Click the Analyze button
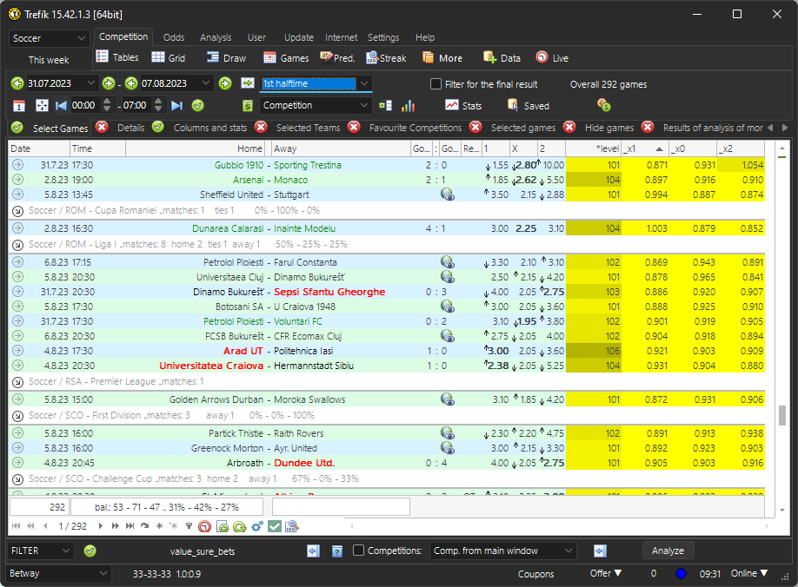Image resolution: width=798 pixels, height=587 pixels. click(668, 550)
